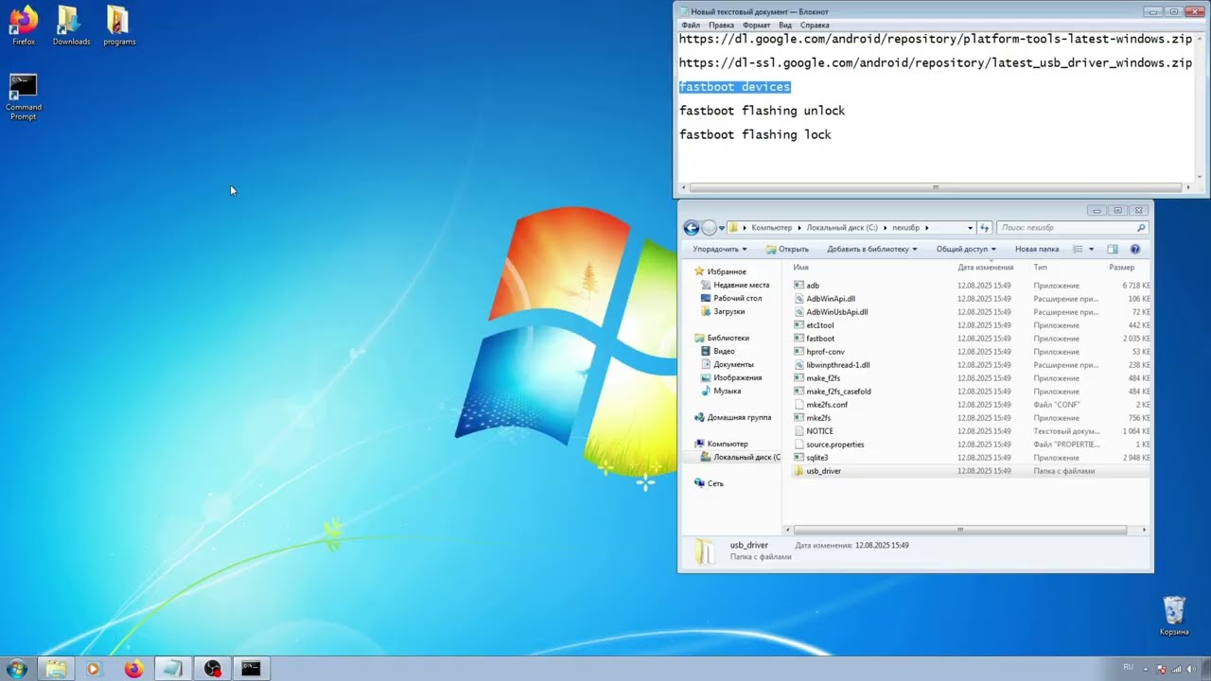
Task: Click Компьютер in the address breadcrumb
Action: click(771, 228)
